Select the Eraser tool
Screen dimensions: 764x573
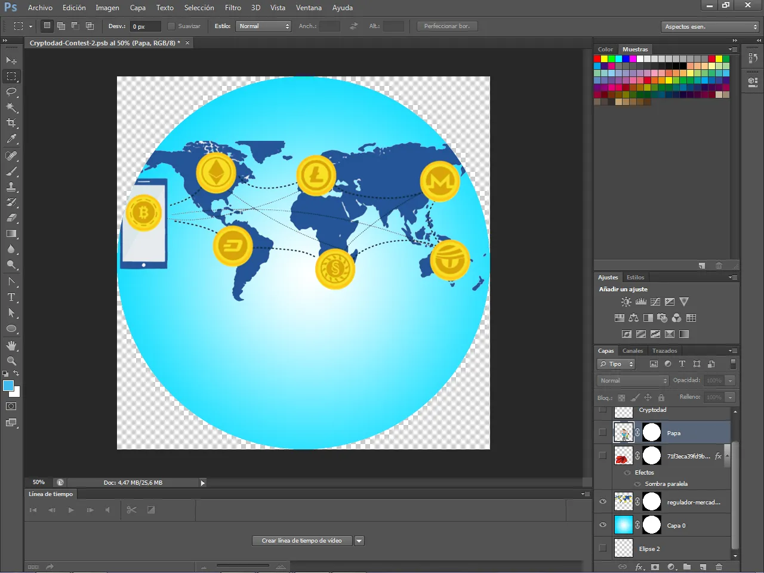coord(11,218)
